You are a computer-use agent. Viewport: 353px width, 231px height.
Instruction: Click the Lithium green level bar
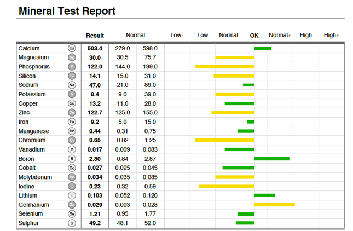pyautogui.click(x=264, y=195)
